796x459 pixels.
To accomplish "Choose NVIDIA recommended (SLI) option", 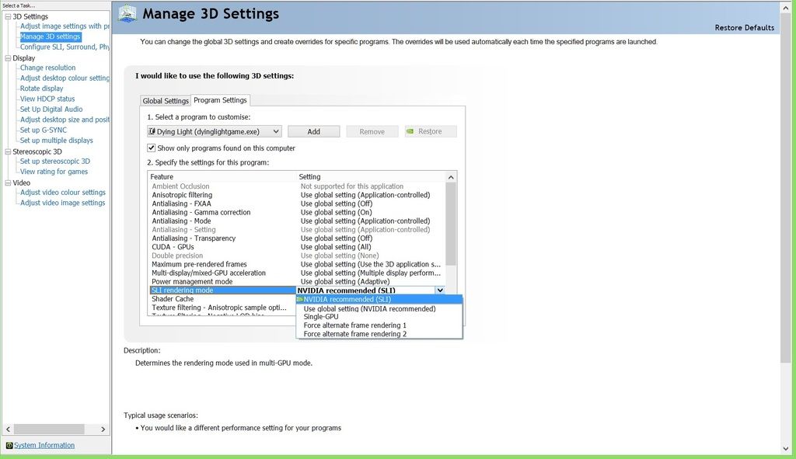I will (379, 300).
